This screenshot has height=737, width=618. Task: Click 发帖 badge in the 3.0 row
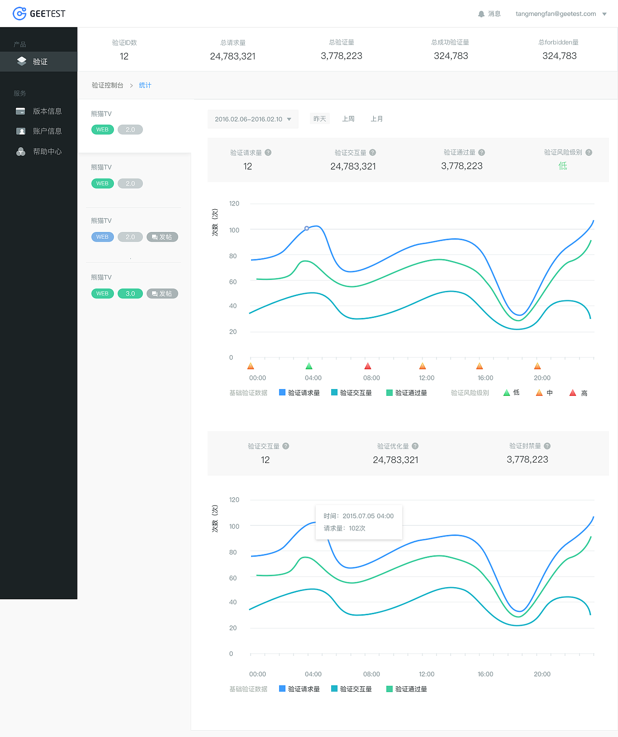[x=162, y=293]
